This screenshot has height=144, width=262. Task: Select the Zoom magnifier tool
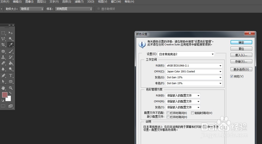(10, 88)
